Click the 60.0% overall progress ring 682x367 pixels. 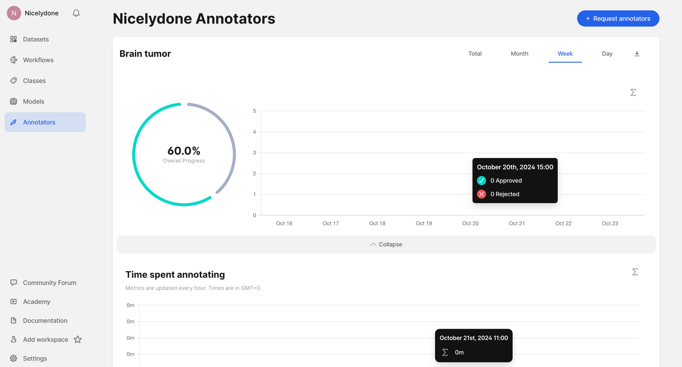[x=184, y=154]
